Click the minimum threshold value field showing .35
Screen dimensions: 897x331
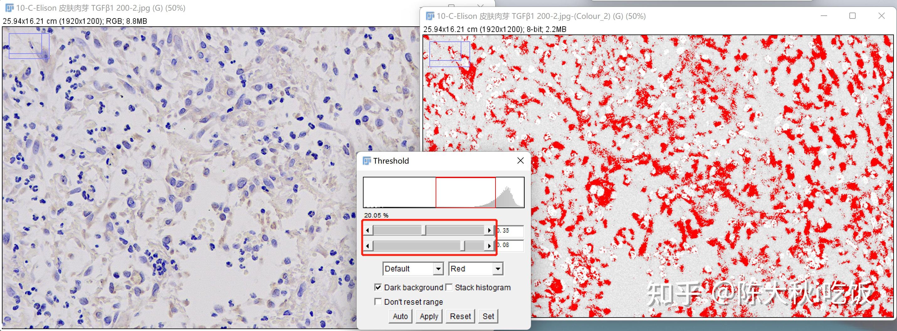click(510, 231)
